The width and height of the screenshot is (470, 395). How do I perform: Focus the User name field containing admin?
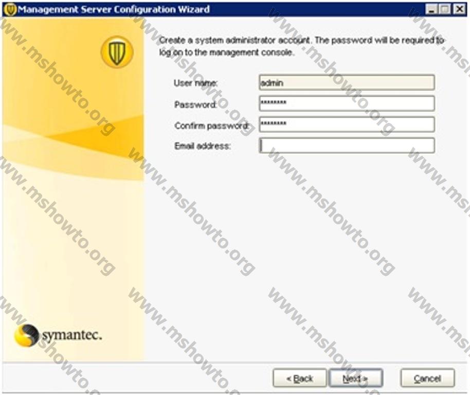tap(347, 83)
